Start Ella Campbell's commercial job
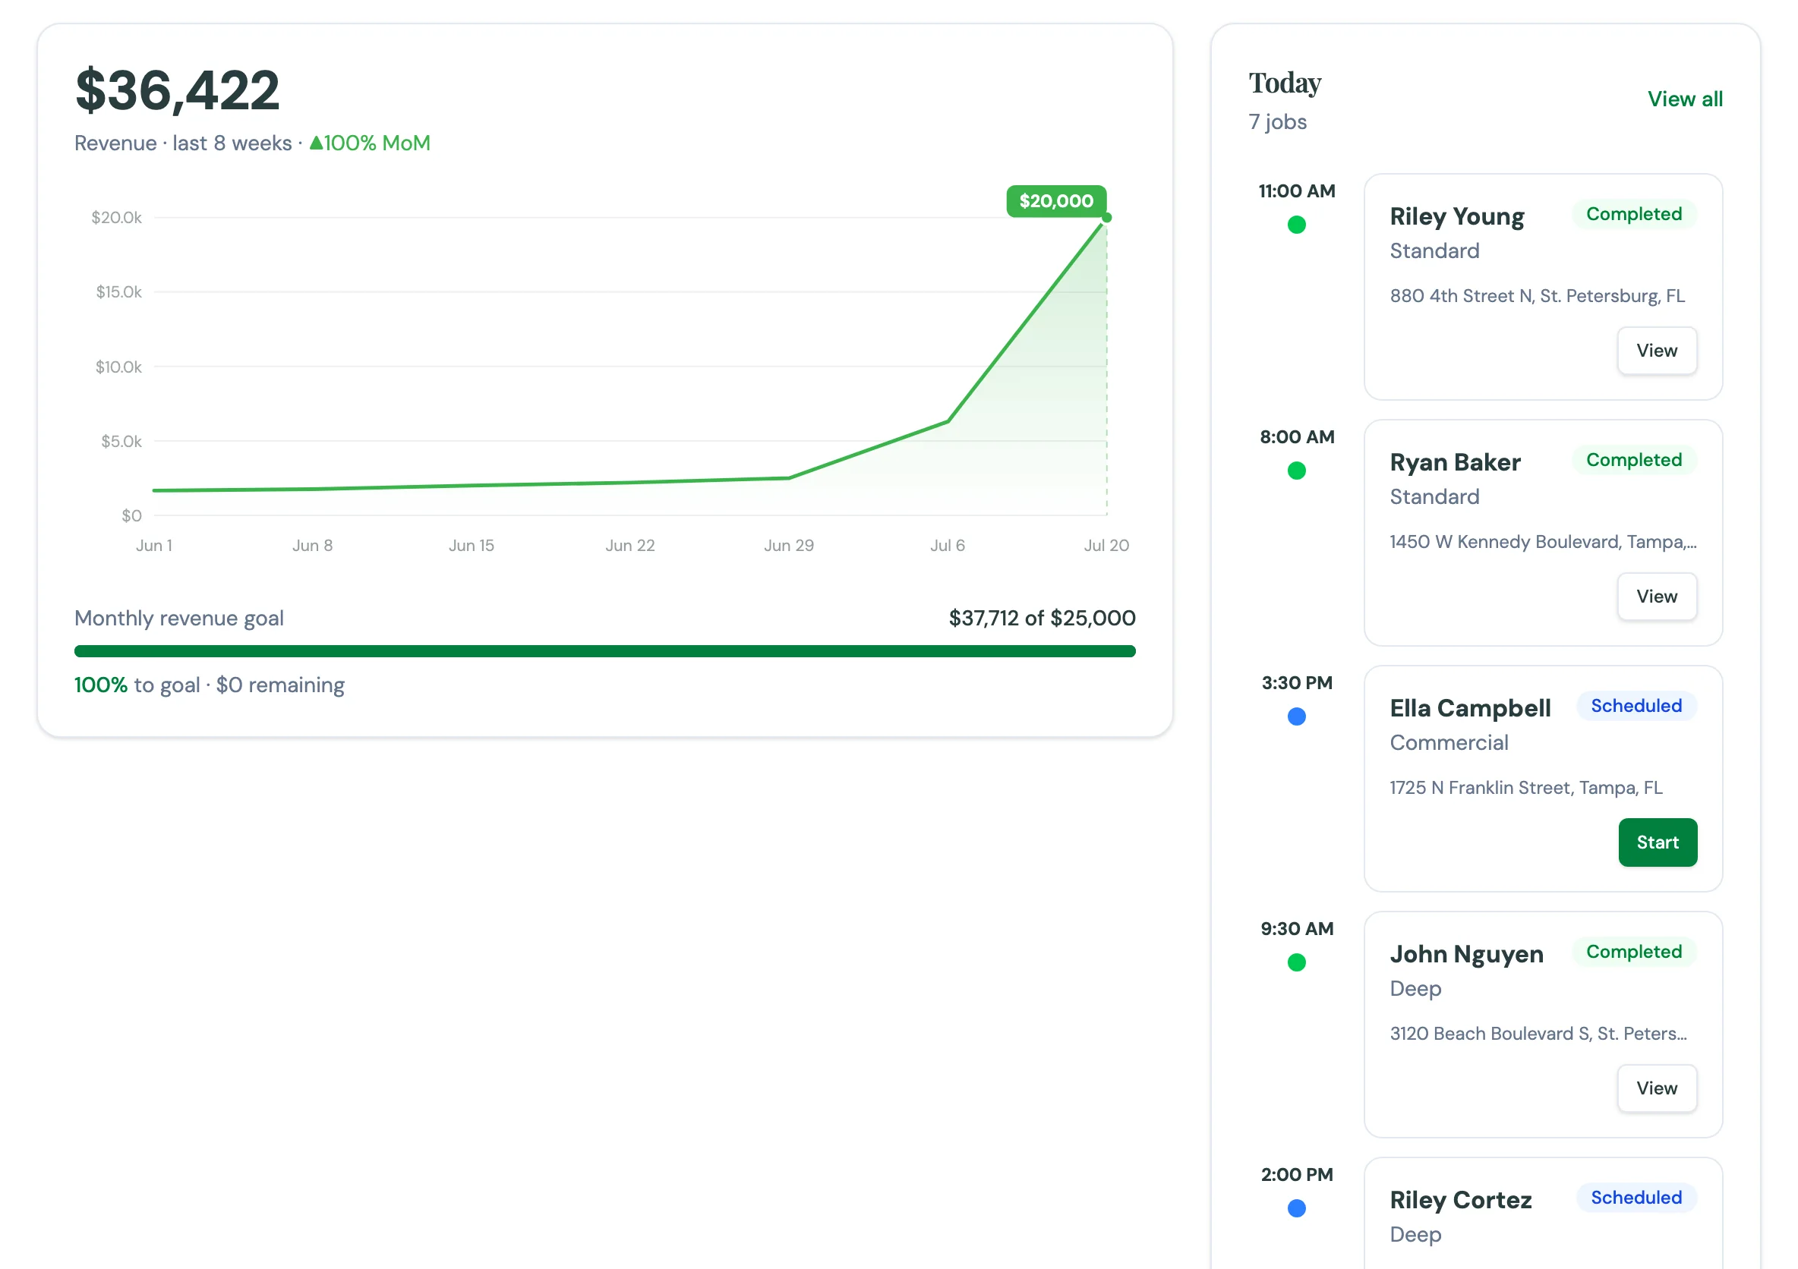This screenshot has height=1269, width=1798. 1657,842
